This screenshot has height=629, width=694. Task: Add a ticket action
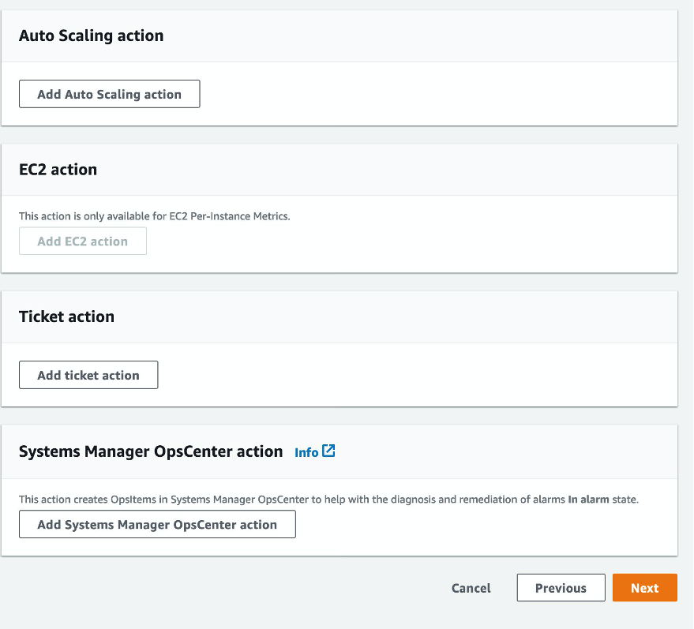pos(88,374)
